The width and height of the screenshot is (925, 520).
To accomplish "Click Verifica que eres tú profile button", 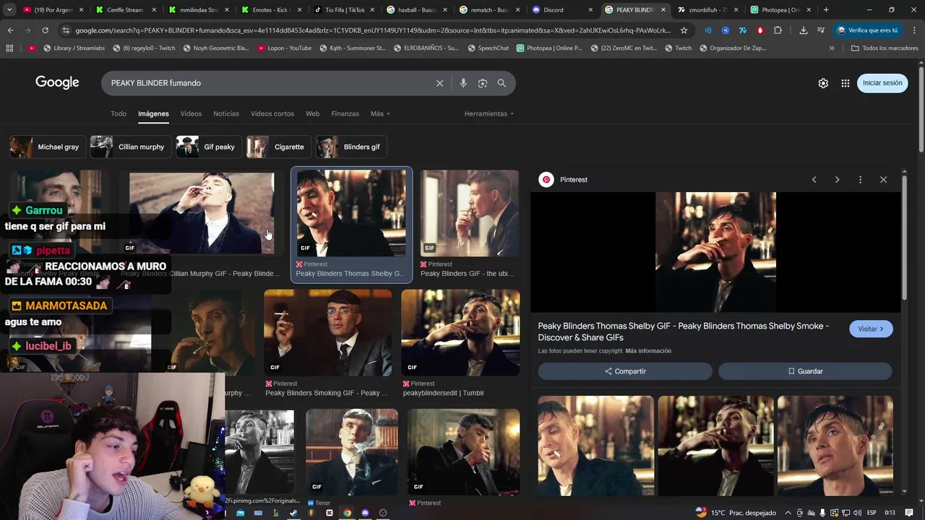I will pyautogui.click(x=867, y=30).
